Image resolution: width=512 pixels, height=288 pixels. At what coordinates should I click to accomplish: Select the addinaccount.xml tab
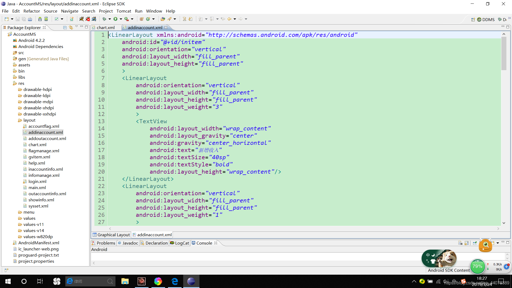coord(145,27)
